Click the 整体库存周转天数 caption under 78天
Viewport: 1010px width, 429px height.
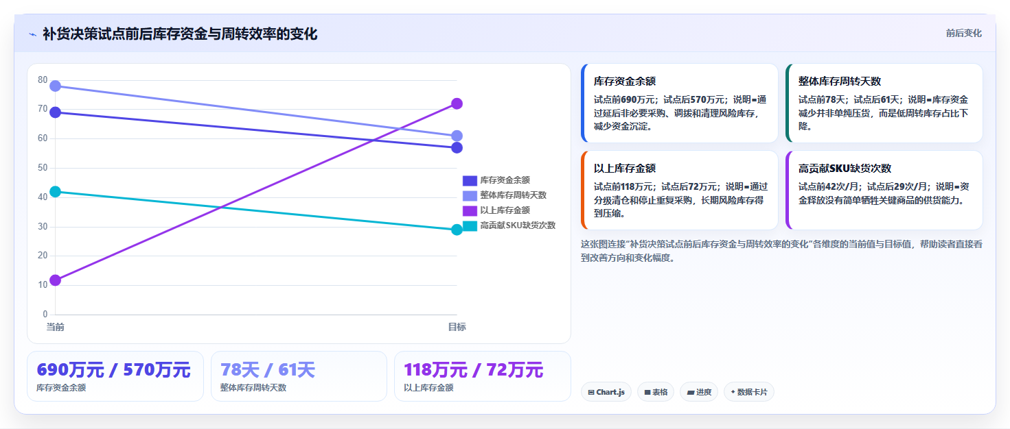[x=253, y=388]
